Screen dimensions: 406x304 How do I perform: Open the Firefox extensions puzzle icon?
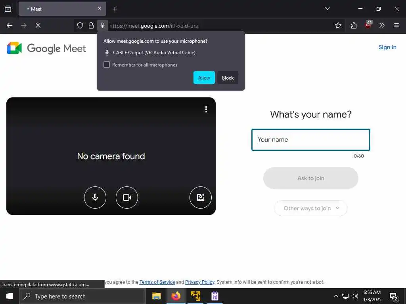click(354, 25)
